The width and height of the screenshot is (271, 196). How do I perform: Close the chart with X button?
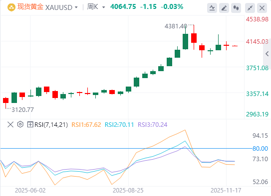click(x=262, y=8)
